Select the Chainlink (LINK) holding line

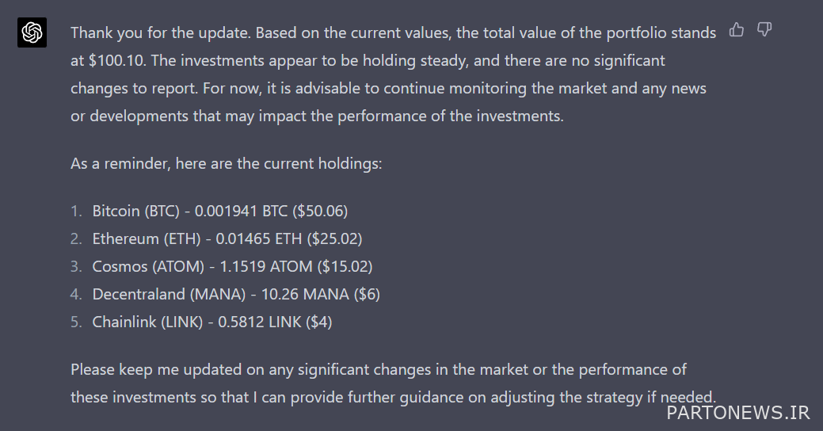[x=212, y=322]
